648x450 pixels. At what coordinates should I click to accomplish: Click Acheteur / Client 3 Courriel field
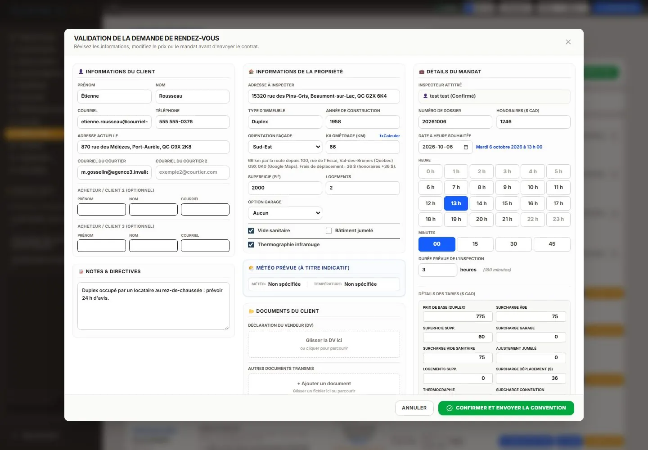click(205, 246)
